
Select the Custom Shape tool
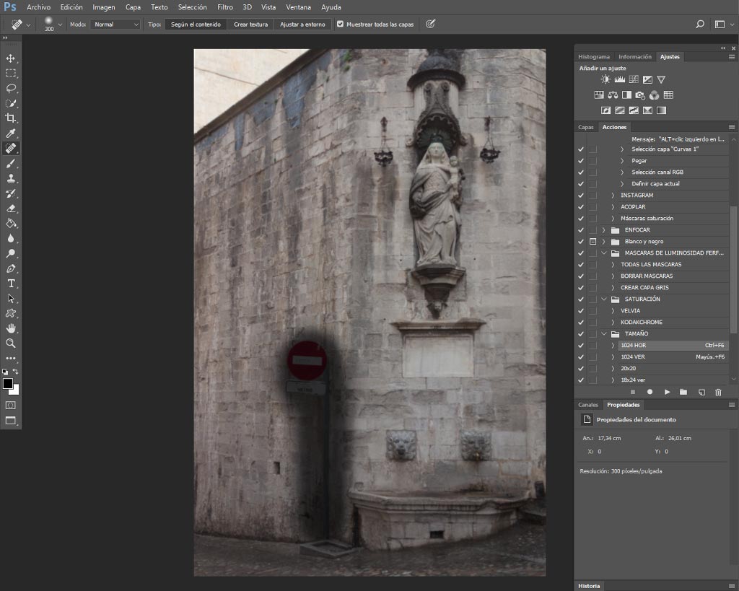click(x=10, y=313)
